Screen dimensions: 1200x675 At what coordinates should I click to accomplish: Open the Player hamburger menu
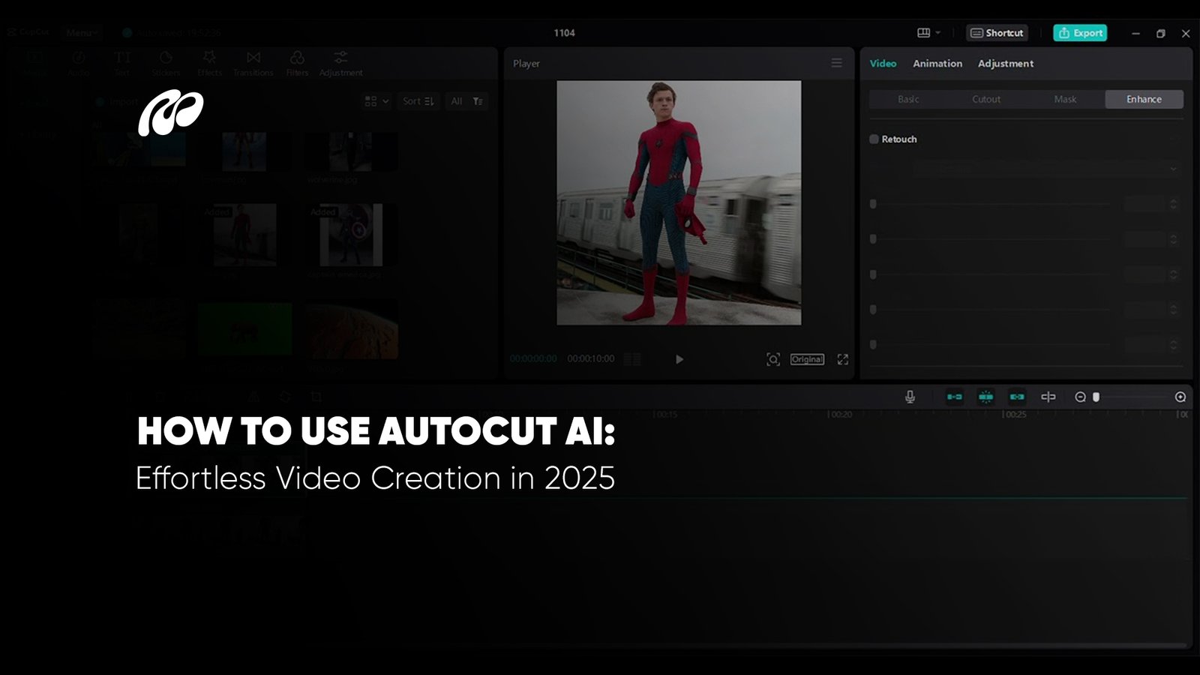pos(836,63)
